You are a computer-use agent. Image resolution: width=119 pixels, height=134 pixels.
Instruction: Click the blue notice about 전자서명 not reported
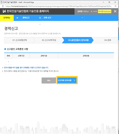26,68
